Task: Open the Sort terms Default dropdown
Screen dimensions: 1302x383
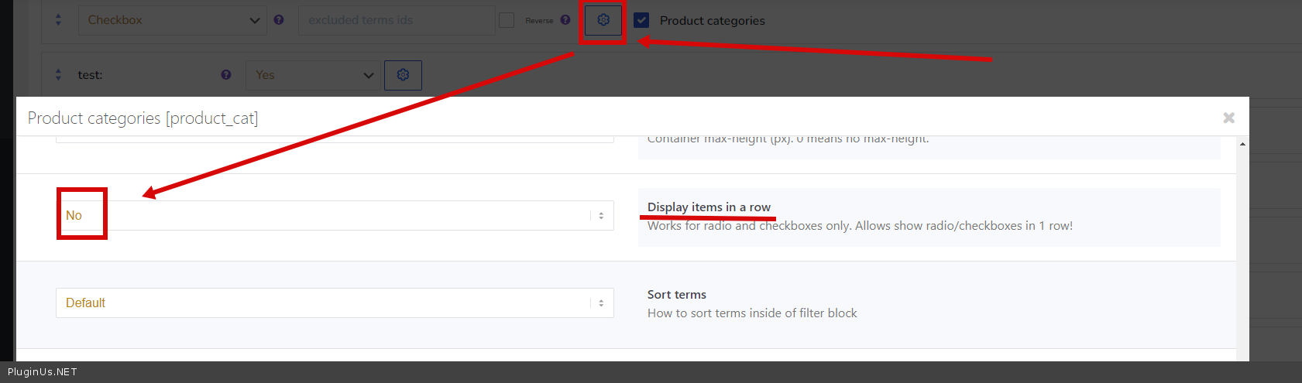Action: [x=335, y=303]
